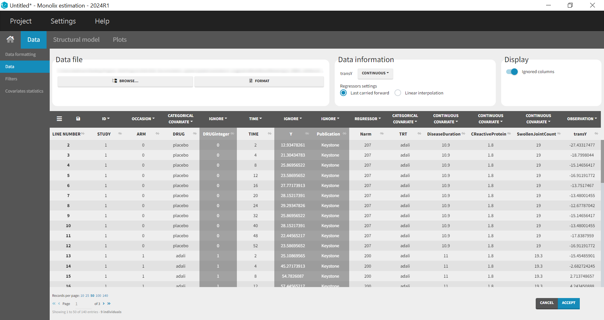This screenshot has height=320, width=604.
Task: Select Last carried forward radio option
Action: pos(344,93)
